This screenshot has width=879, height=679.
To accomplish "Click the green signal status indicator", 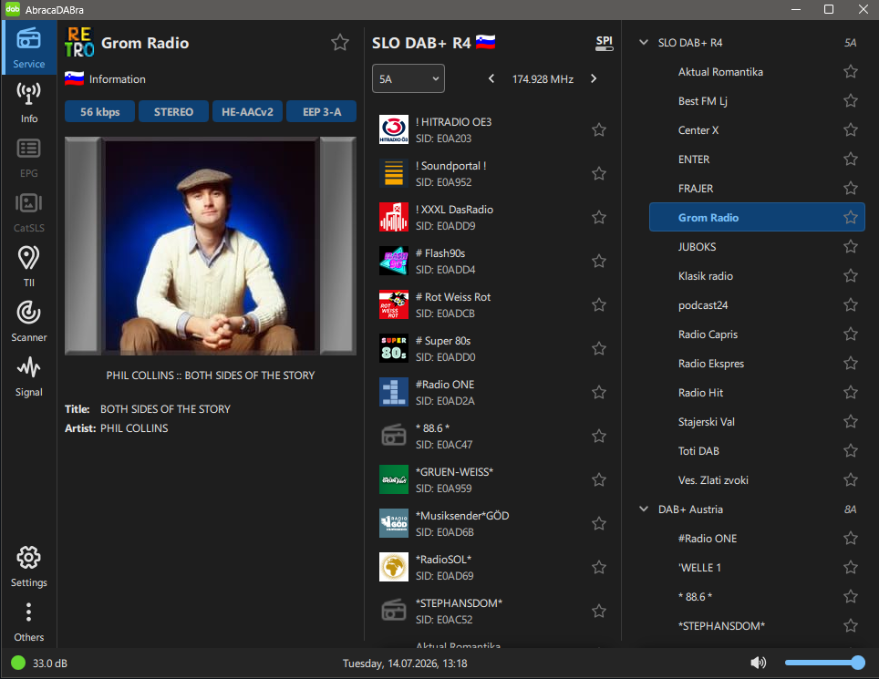I will coord(18,663).
